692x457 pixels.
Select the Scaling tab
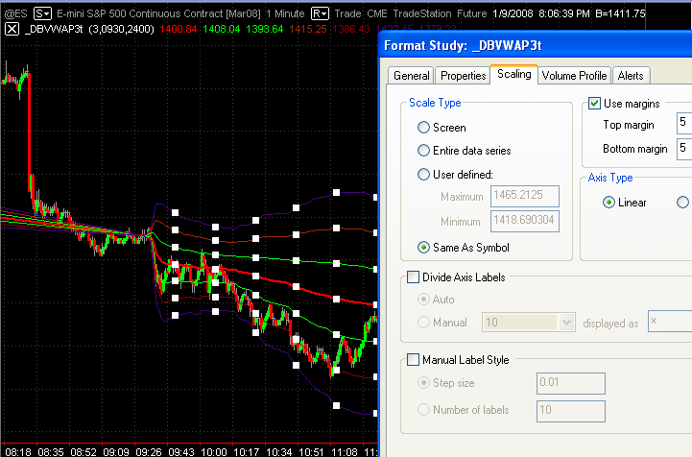click(x=514, y=74)
